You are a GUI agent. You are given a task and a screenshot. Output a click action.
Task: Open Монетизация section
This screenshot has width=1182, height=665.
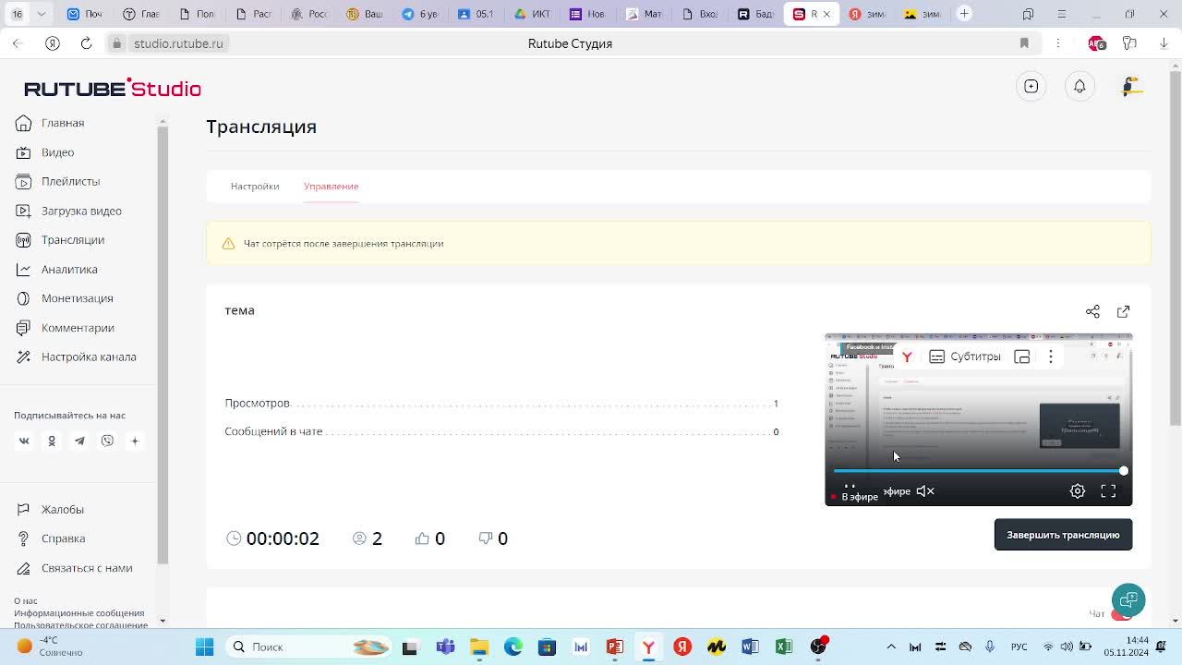[x=64, y=298]
